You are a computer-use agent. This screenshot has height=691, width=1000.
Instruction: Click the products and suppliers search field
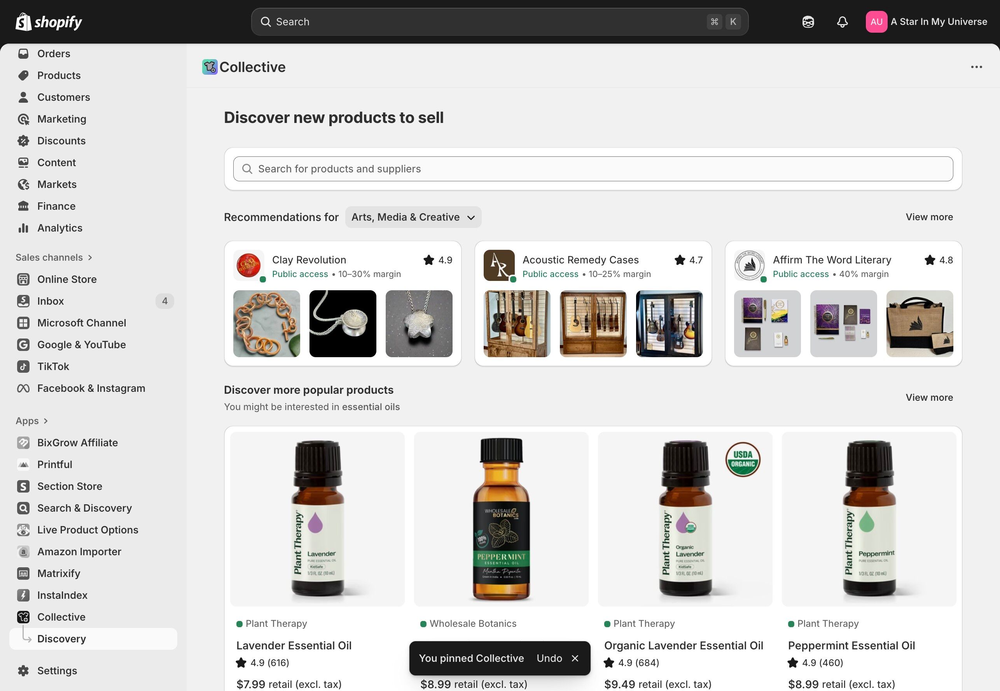(593, 169)
